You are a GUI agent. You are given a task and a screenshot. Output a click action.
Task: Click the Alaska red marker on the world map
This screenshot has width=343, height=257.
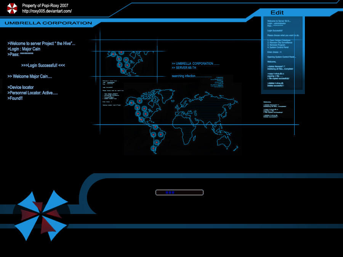tap(131, 102)
